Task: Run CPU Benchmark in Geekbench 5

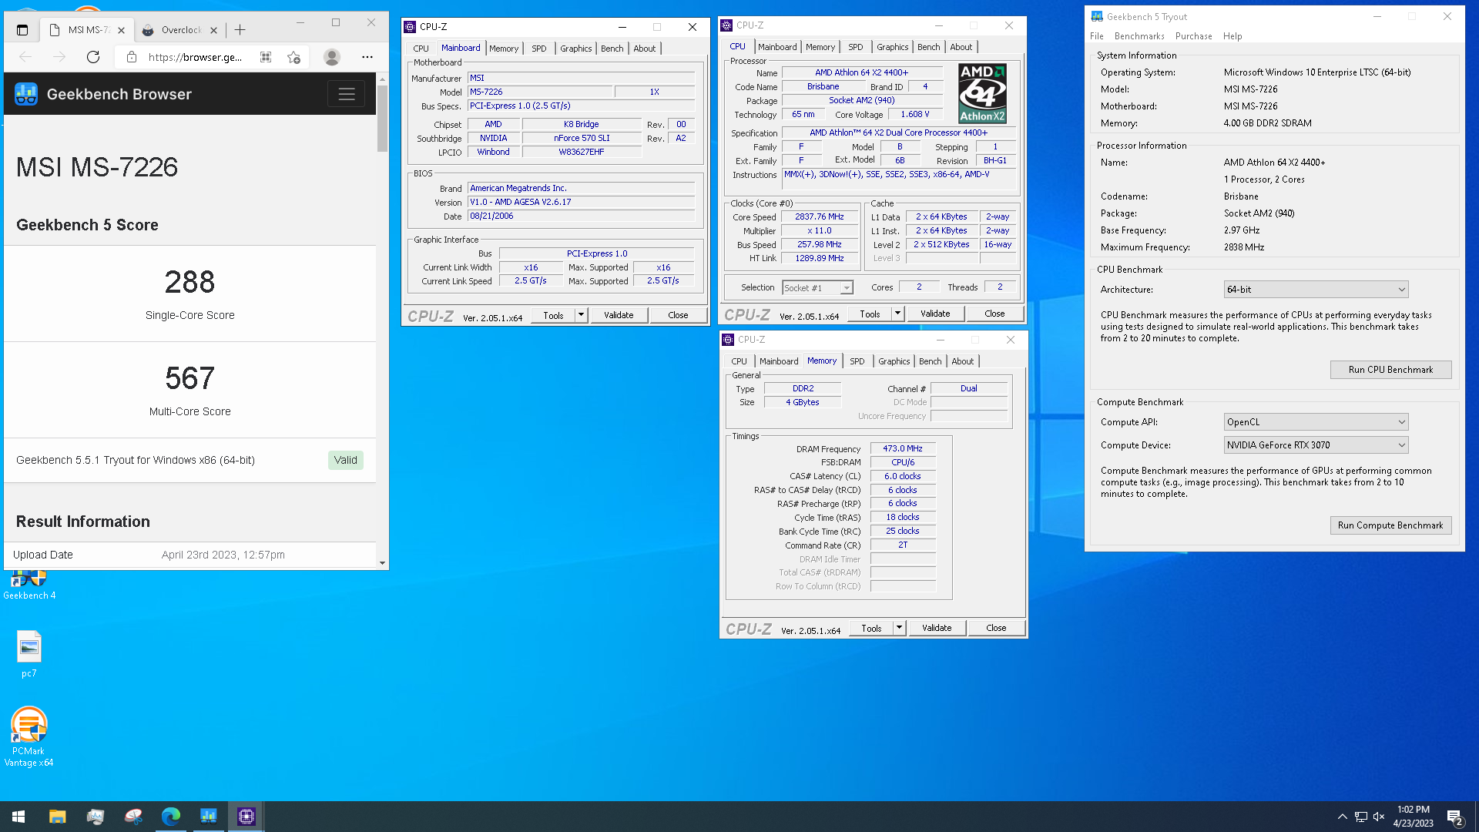Action: click(x=1390, y=370)
